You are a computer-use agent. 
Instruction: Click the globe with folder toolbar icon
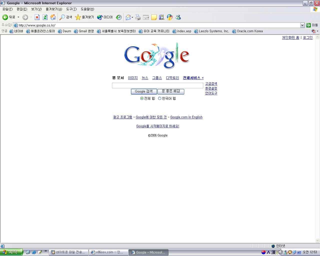click(170, 17)
